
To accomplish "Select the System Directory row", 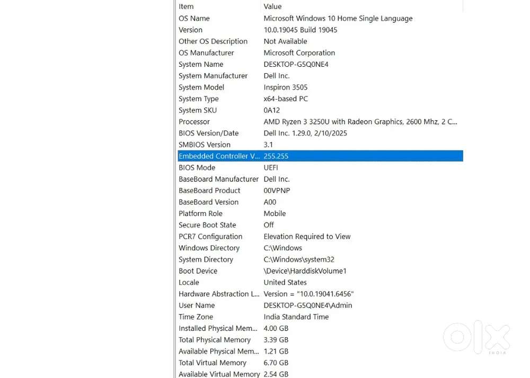I will 321,260.
